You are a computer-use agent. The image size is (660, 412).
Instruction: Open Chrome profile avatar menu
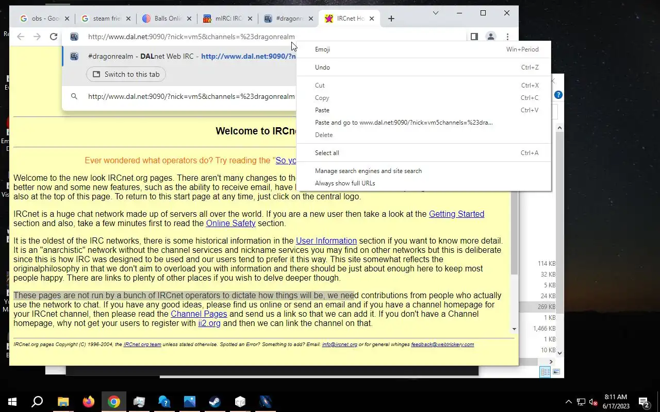[491, 37]
